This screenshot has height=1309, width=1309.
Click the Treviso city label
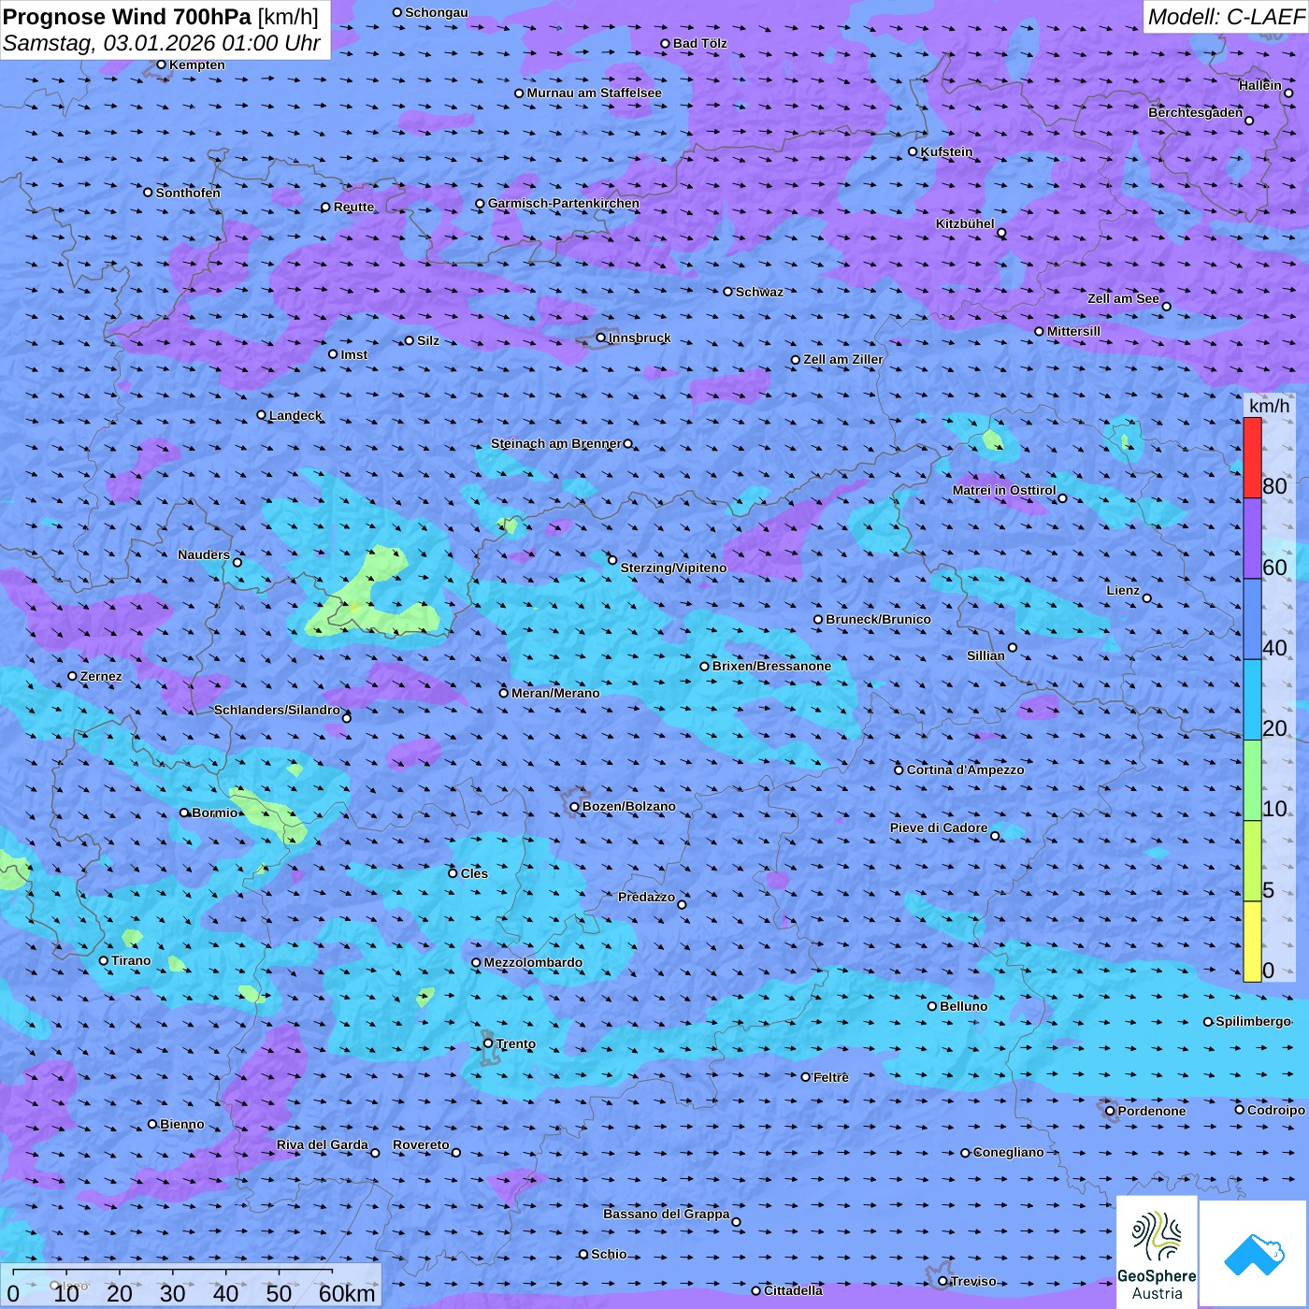(x=973, y=1281)
